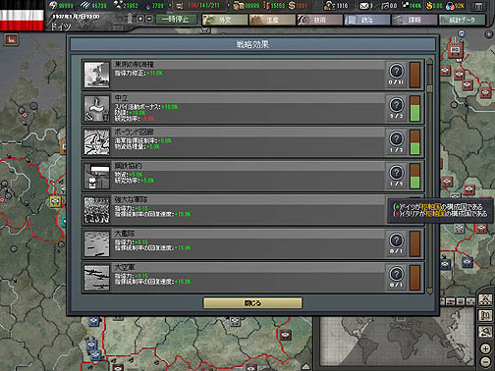Click the progress bar on the 中立 row

pos(414,109)
